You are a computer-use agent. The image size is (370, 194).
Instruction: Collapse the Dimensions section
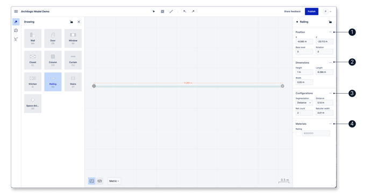point(330,63)
